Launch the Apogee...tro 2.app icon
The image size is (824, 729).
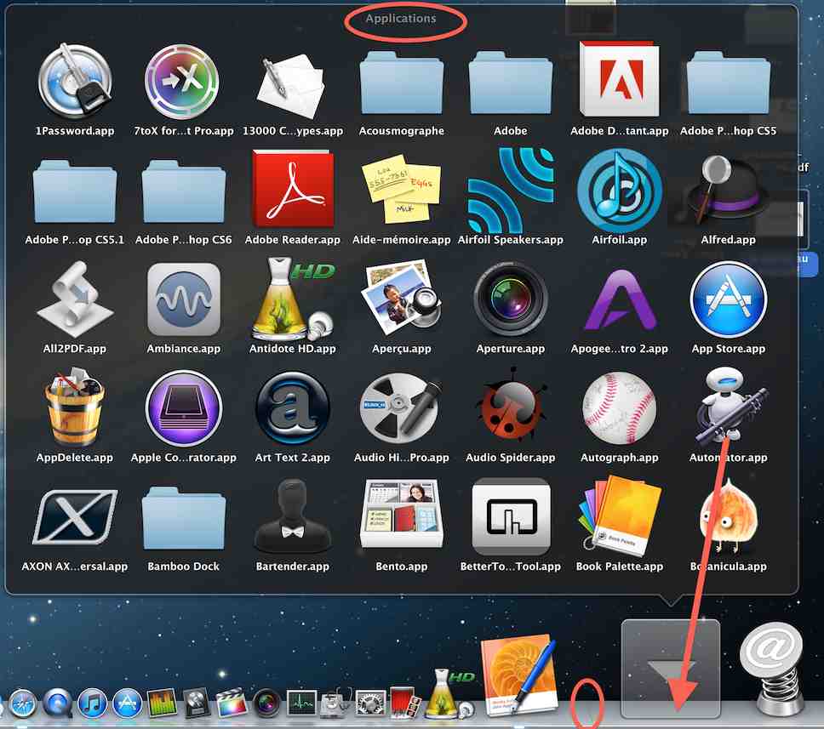pos(620,300)
